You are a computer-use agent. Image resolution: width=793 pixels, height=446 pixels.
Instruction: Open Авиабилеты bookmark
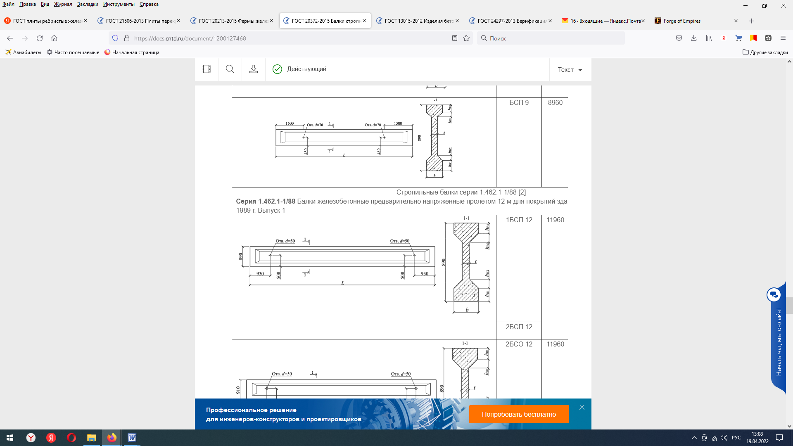23,52
